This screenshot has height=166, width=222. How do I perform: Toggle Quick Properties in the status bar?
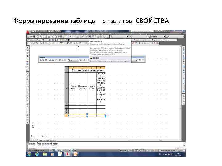click(x=75, y=150)
